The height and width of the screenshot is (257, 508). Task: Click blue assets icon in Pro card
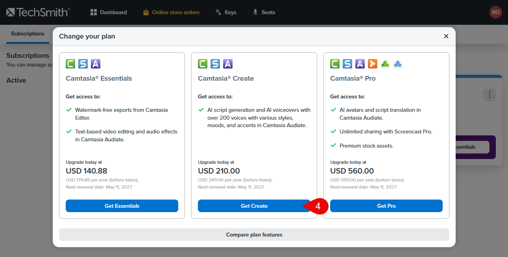pos(398,64)
